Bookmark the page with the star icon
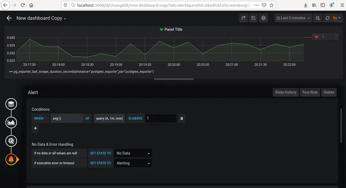This screenshot has height=188, width=346. pyautogui.click(x=271, y=5)
